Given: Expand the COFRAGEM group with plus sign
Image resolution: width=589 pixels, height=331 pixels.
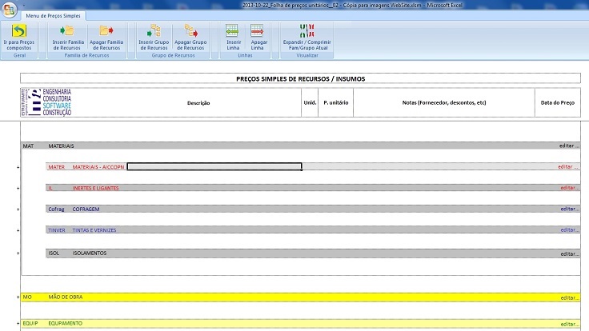Looking at the screenshot, I should pyautogui.click(x=18, y=209).
